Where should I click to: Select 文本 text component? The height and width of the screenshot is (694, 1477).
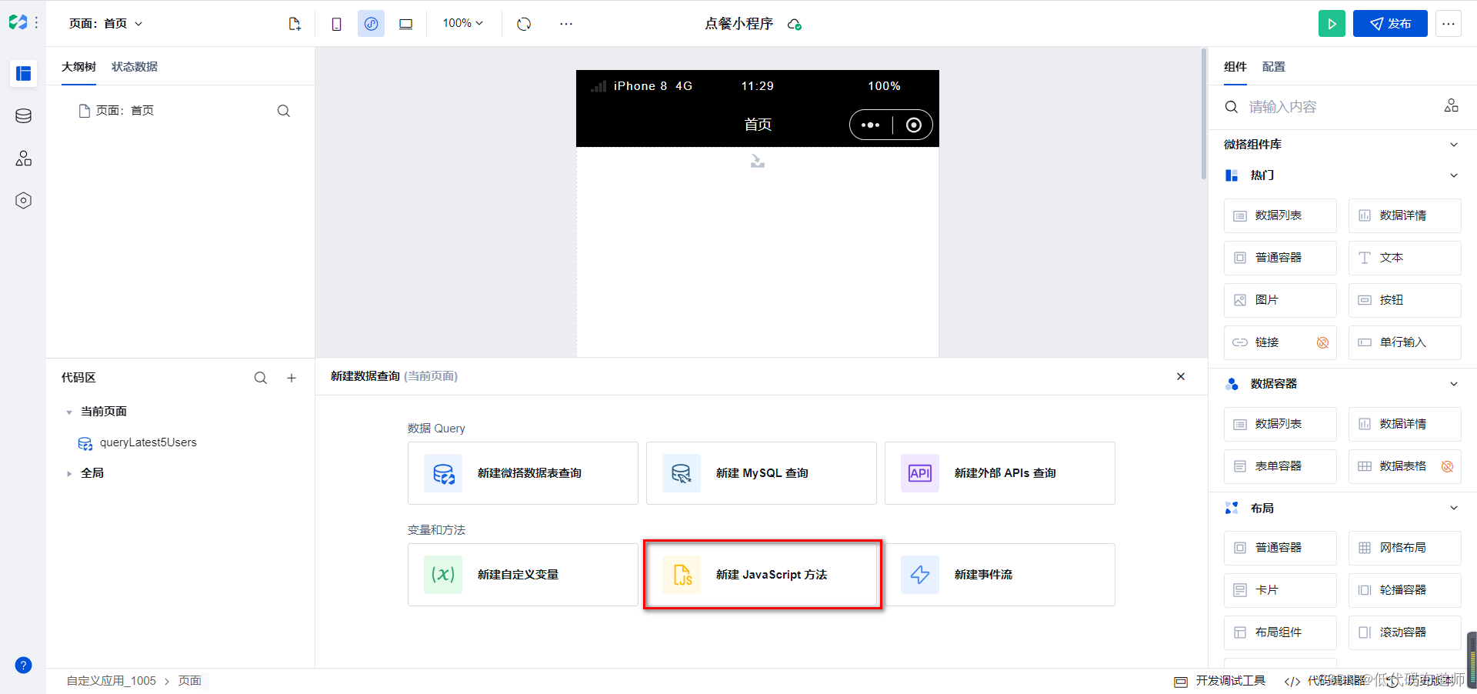[1405, 258]
